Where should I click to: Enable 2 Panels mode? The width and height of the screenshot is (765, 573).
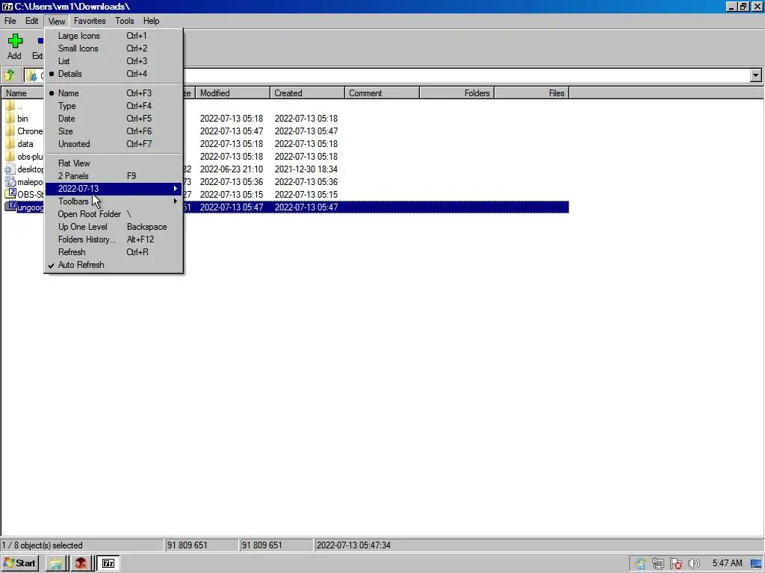click(x=114, y=176)
